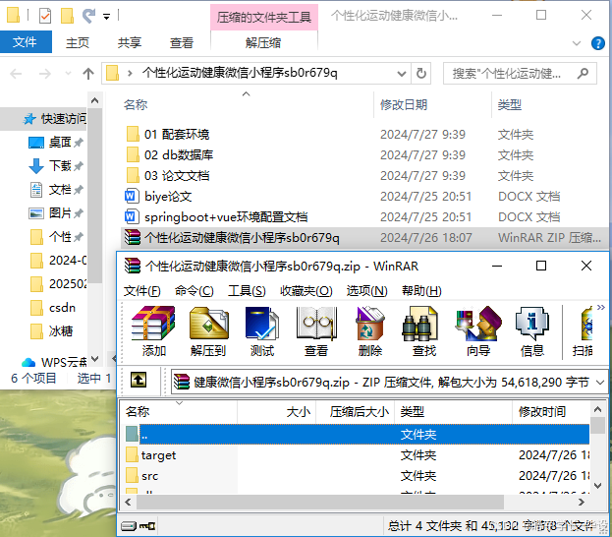Open WinRAR File (文件(F)) menu

click(x=142, y=291)
